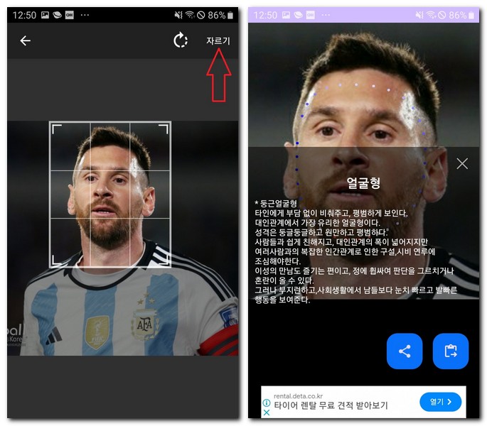
Task: Tap the 자르기 crop button
Action: click(218, 40)
